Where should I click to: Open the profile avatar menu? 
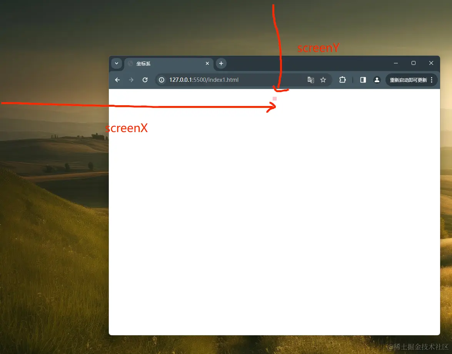click(x=377, y=80)
